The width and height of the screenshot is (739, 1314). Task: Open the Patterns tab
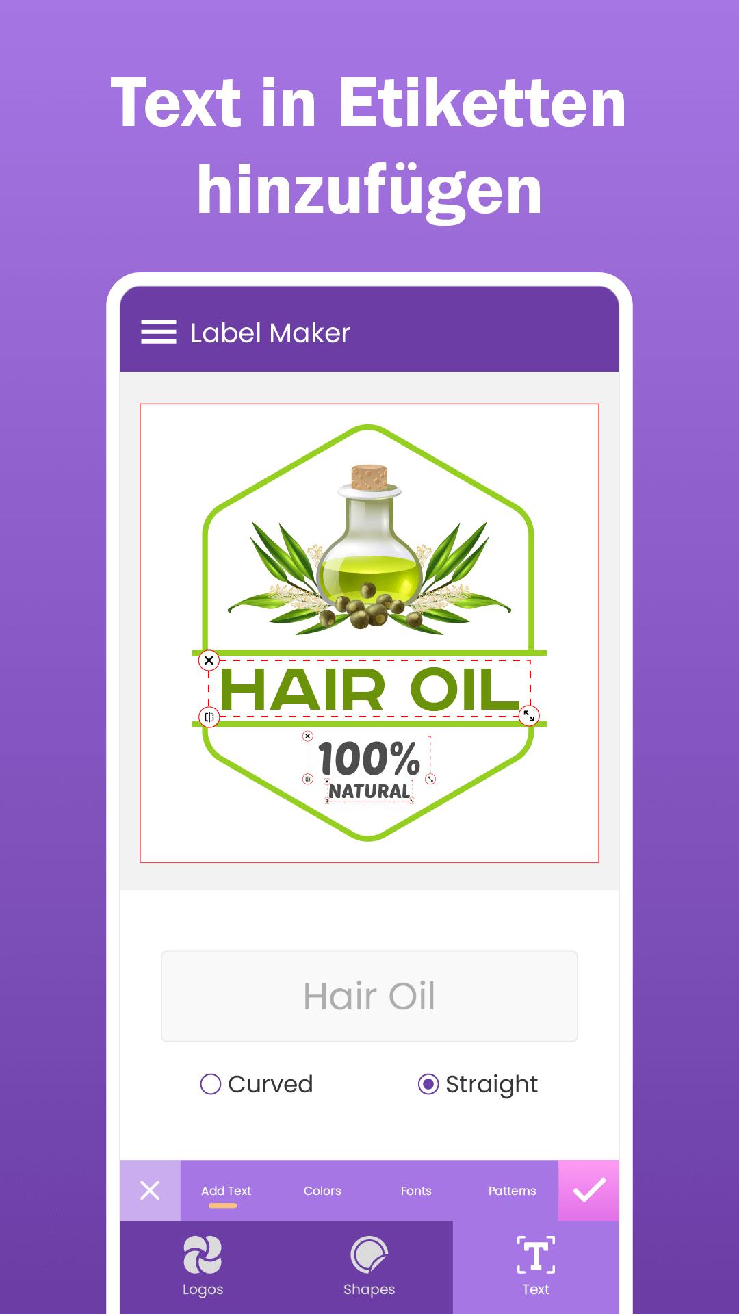click(x=512, y=1191)
